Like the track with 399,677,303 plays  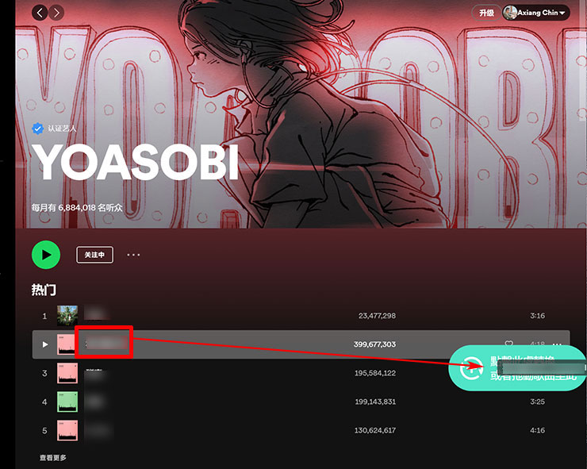508,344
